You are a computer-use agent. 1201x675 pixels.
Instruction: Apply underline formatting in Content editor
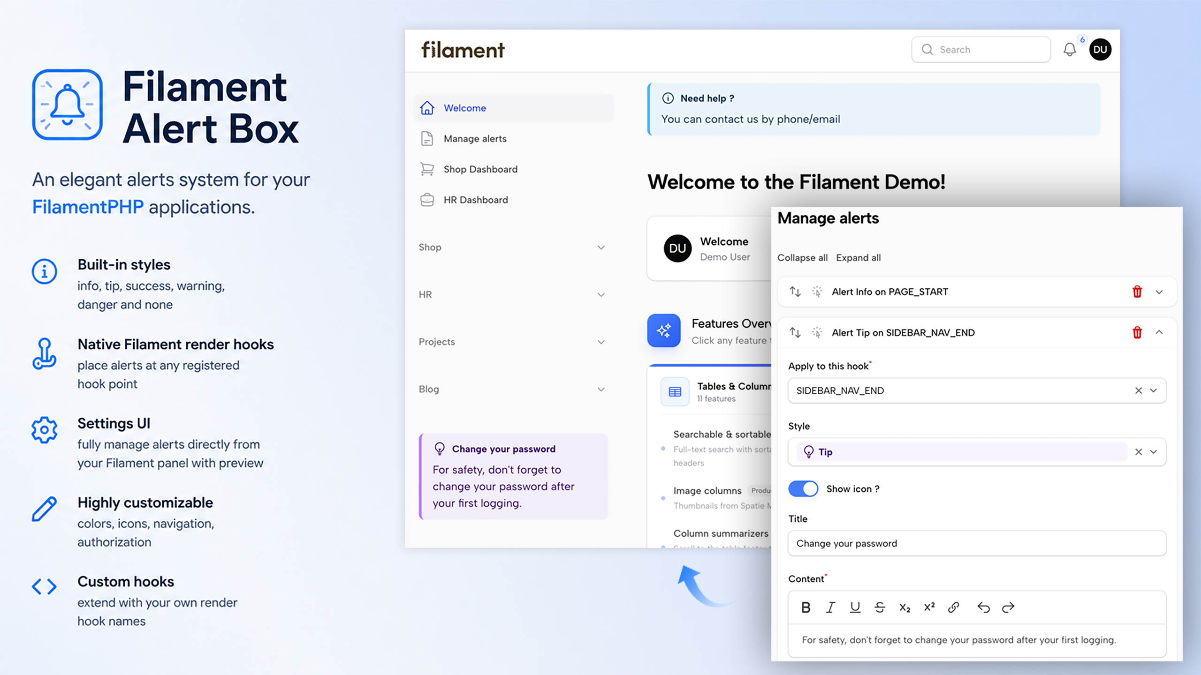[855, 607]
